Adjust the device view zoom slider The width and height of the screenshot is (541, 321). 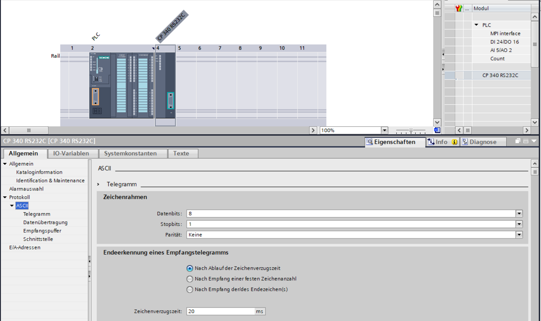point(410,130)
